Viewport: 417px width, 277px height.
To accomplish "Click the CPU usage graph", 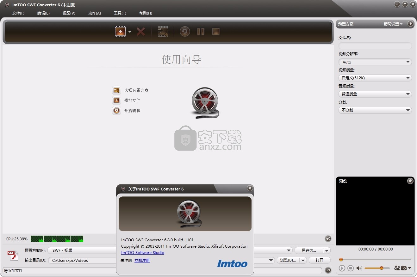I will point(57,239).
